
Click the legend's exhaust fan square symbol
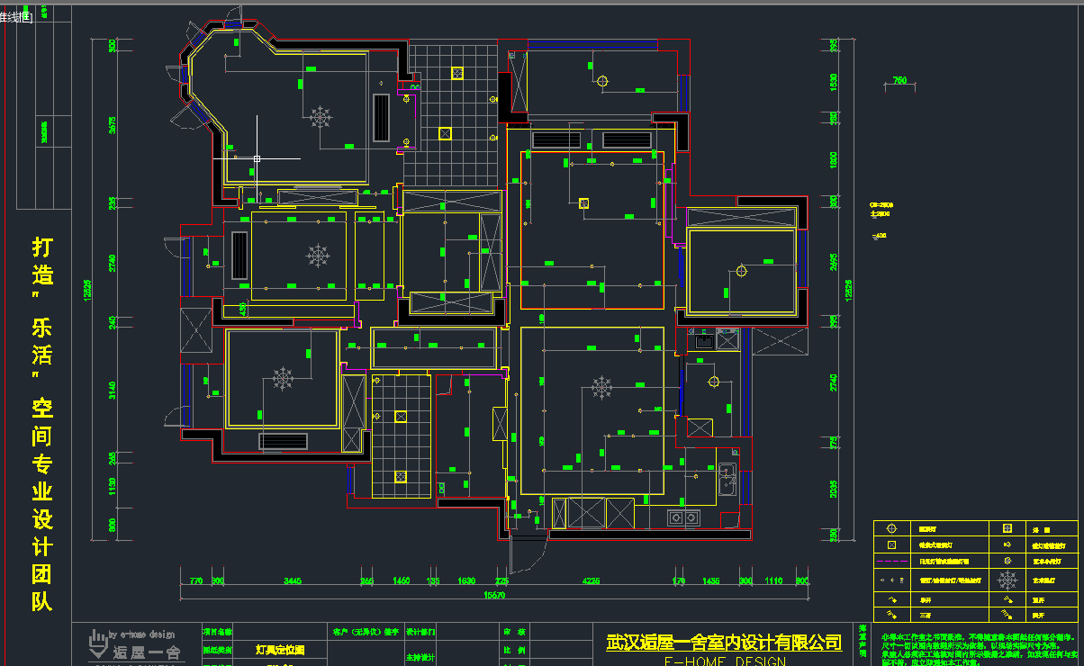[x=1007, y=529]
